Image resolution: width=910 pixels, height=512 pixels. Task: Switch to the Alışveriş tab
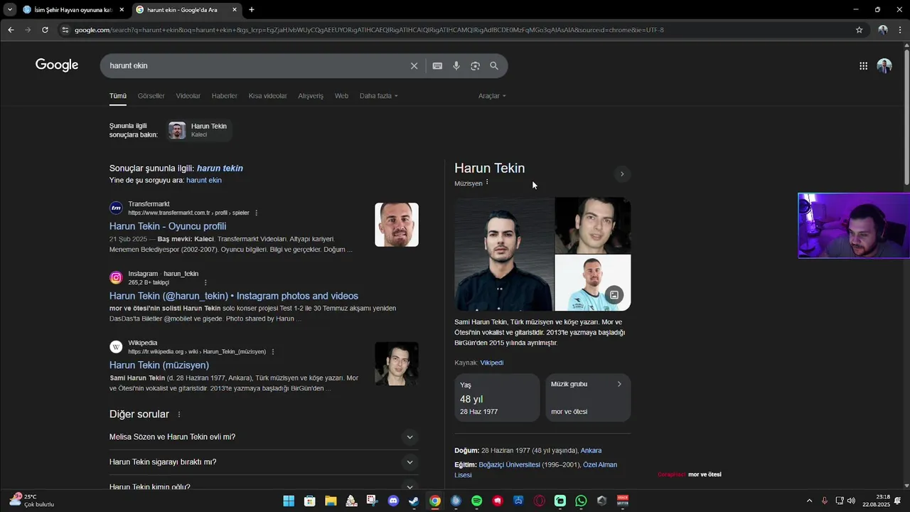point(311,96)
